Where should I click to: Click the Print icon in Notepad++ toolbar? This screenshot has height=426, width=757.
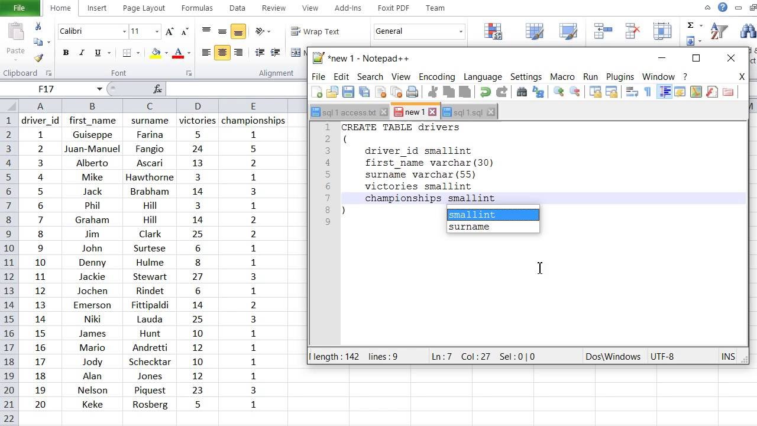click(412, 92)
